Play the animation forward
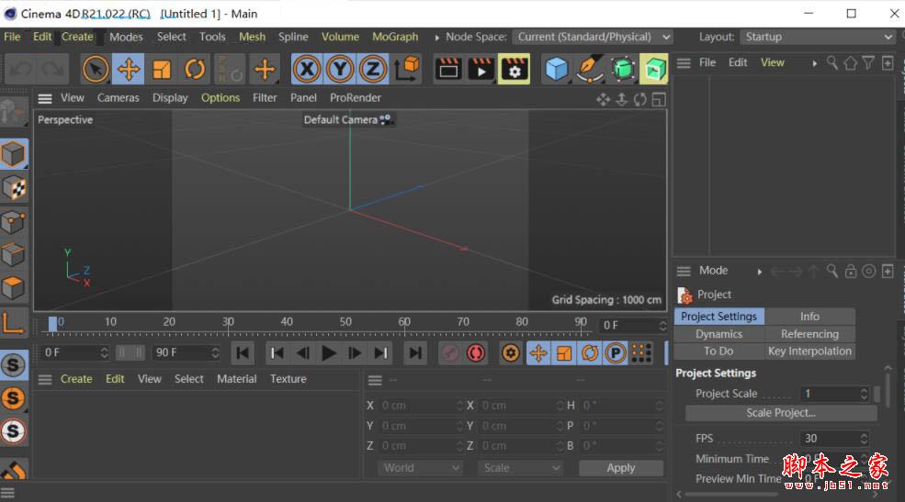Screen dimensions: 905x502 pos(328,352)
